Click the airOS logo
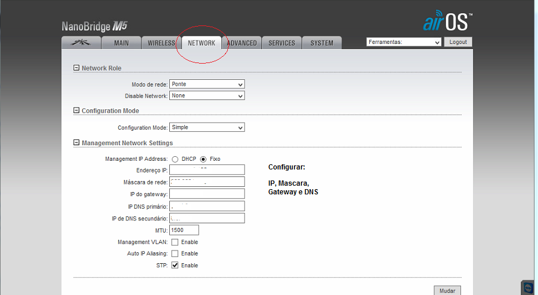 click(x=448, y=21)
